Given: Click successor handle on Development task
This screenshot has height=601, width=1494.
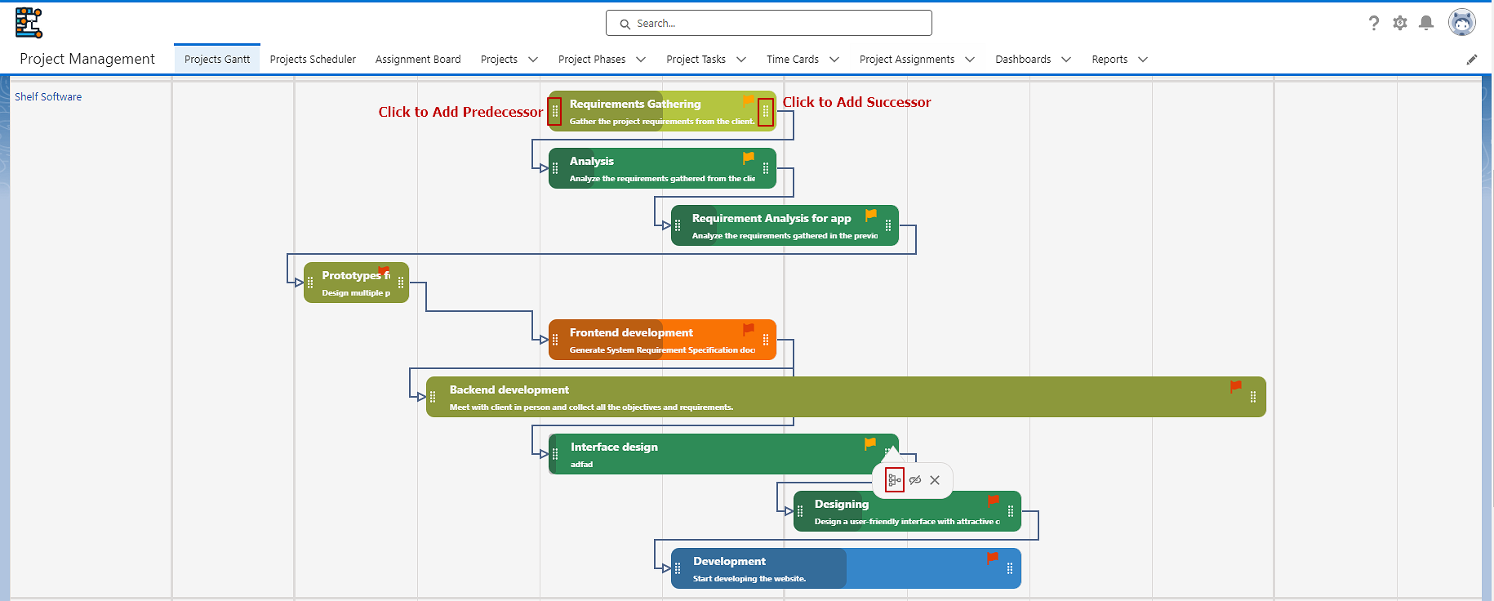Looking at the screenshot, I should [x=1010, y=568].
